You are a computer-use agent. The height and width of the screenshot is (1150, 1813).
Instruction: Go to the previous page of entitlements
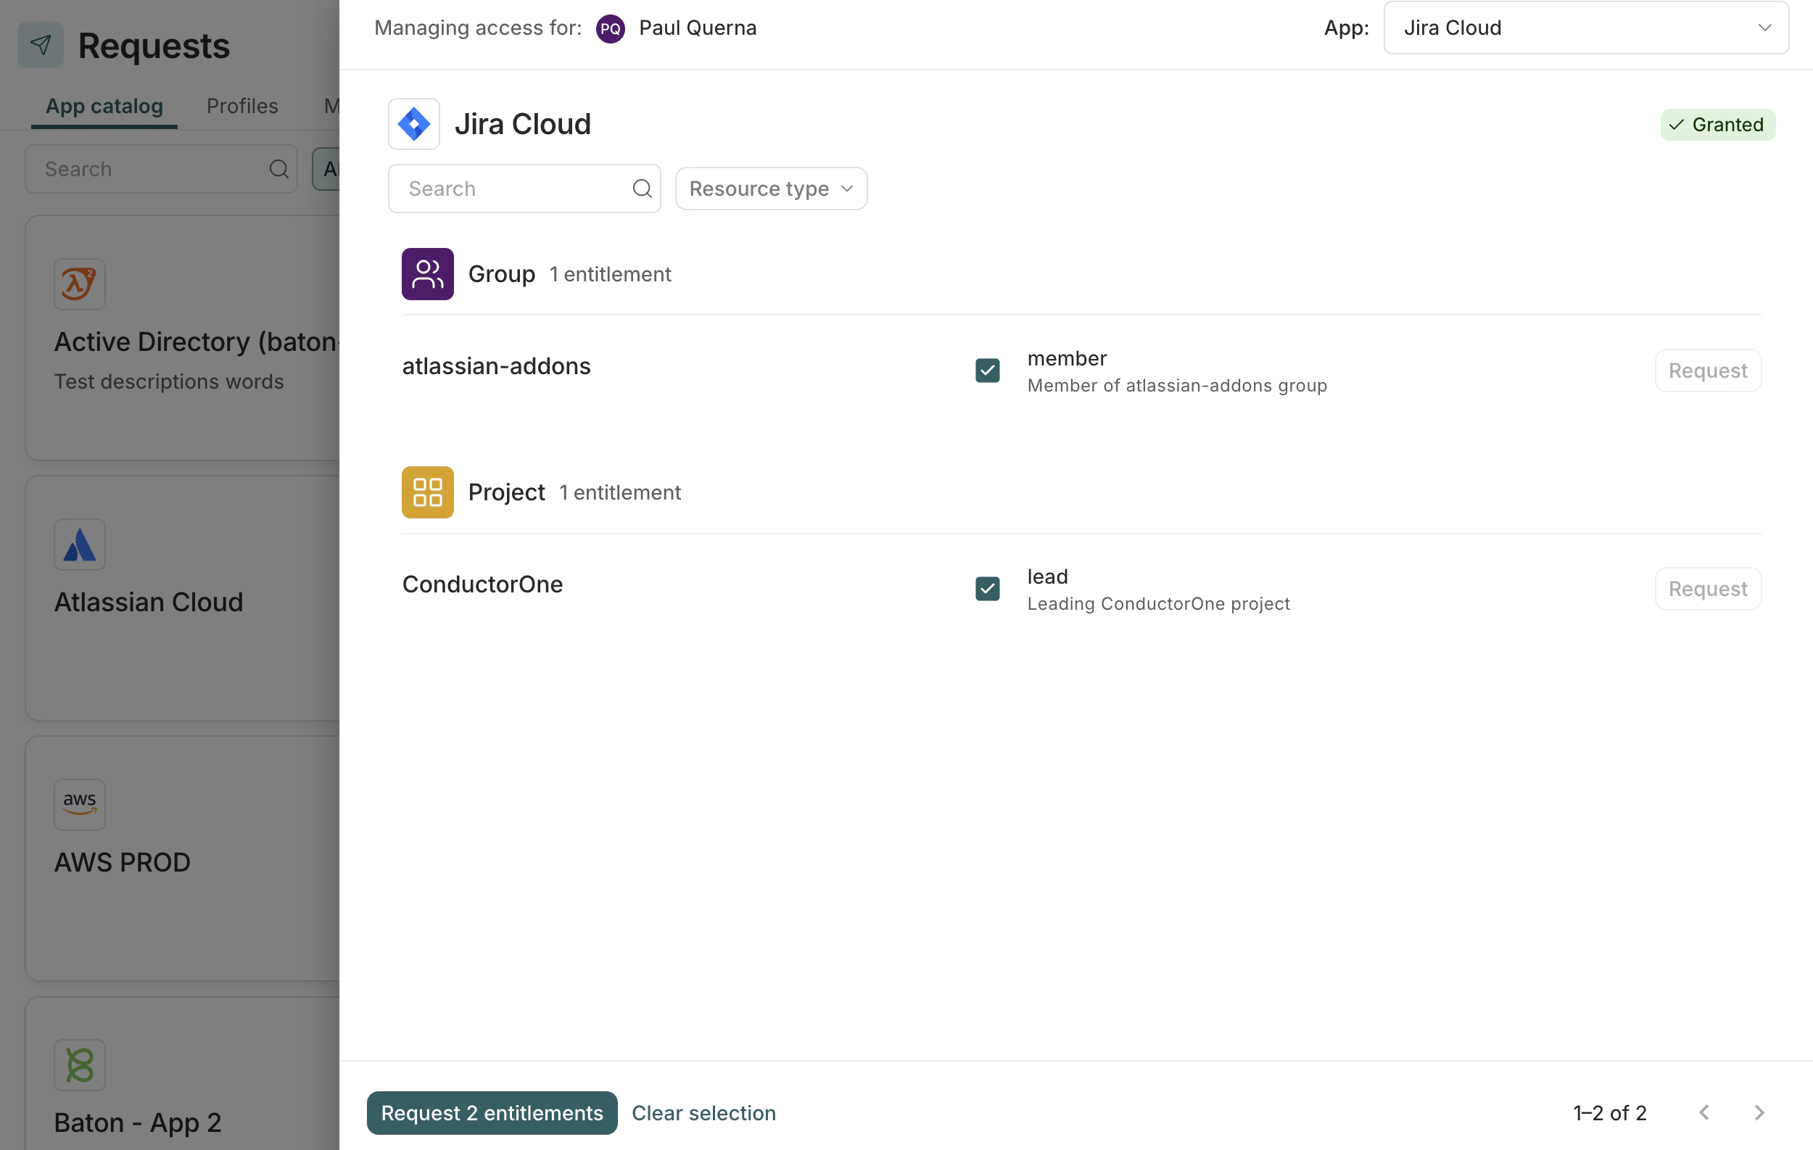pos(1704,1112)
